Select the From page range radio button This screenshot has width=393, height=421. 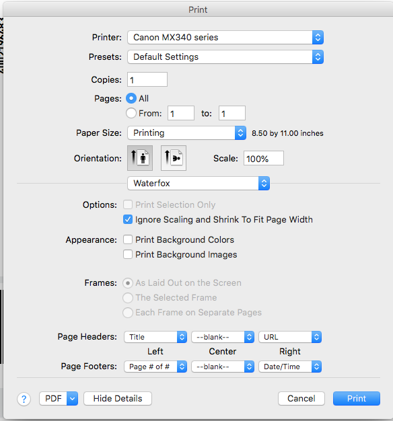(131, 113)
